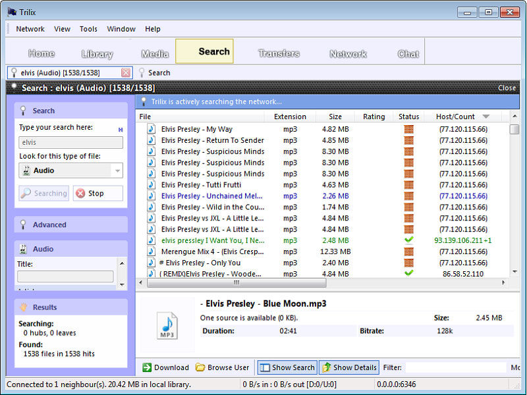Click the Download arrow icon
Viewport: 527px width, 395px height.
tap(146, 367)
